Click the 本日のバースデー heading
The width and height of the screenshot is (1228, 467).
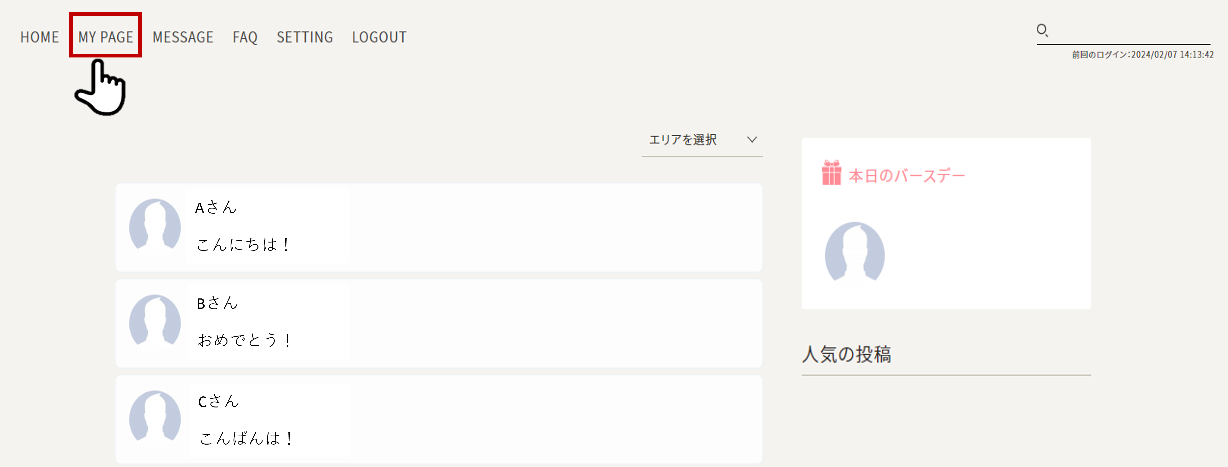pyautogui.click(x=907, y=176)
